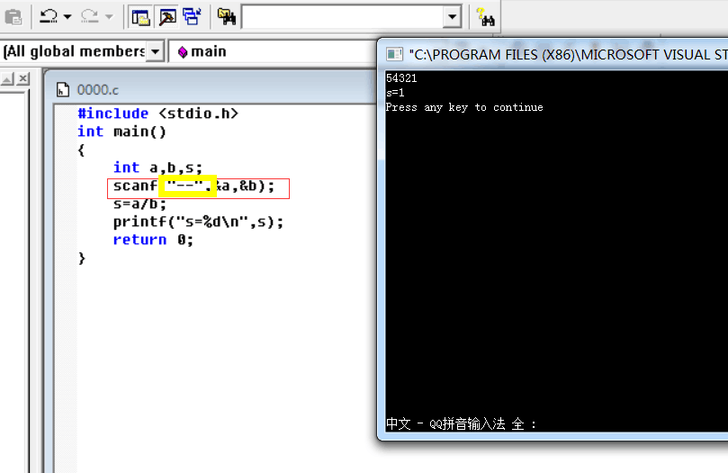Viewport: 728px width, 473px height.
Task: Close the workspace panel with X
Action: [22, 79]
